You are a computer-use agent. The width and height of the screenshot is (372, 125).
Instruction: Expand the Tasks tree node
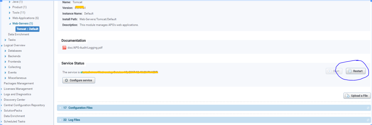[x=5, y=40]
